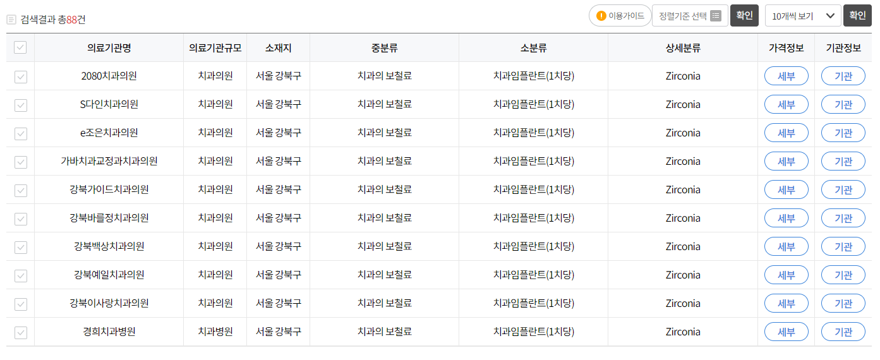
Task: Click 기관 button for 2080치과의원
Action: pos(843,76)
